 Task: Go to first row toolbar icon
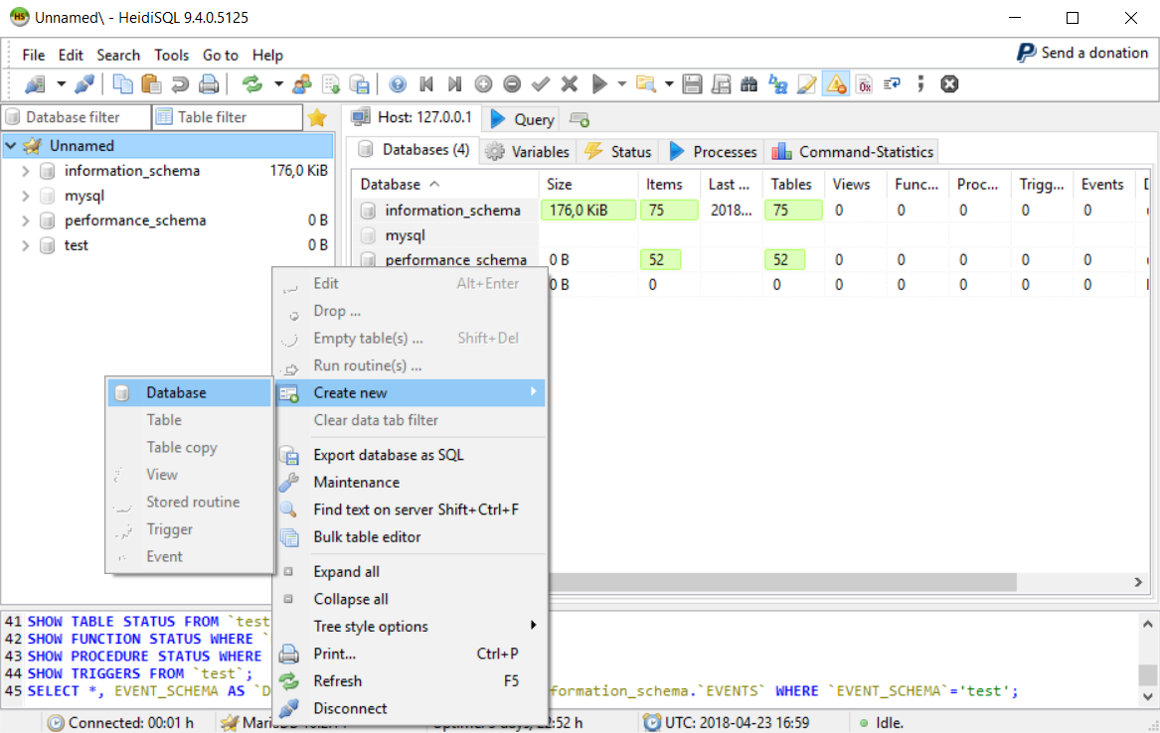tap(426, 84)
